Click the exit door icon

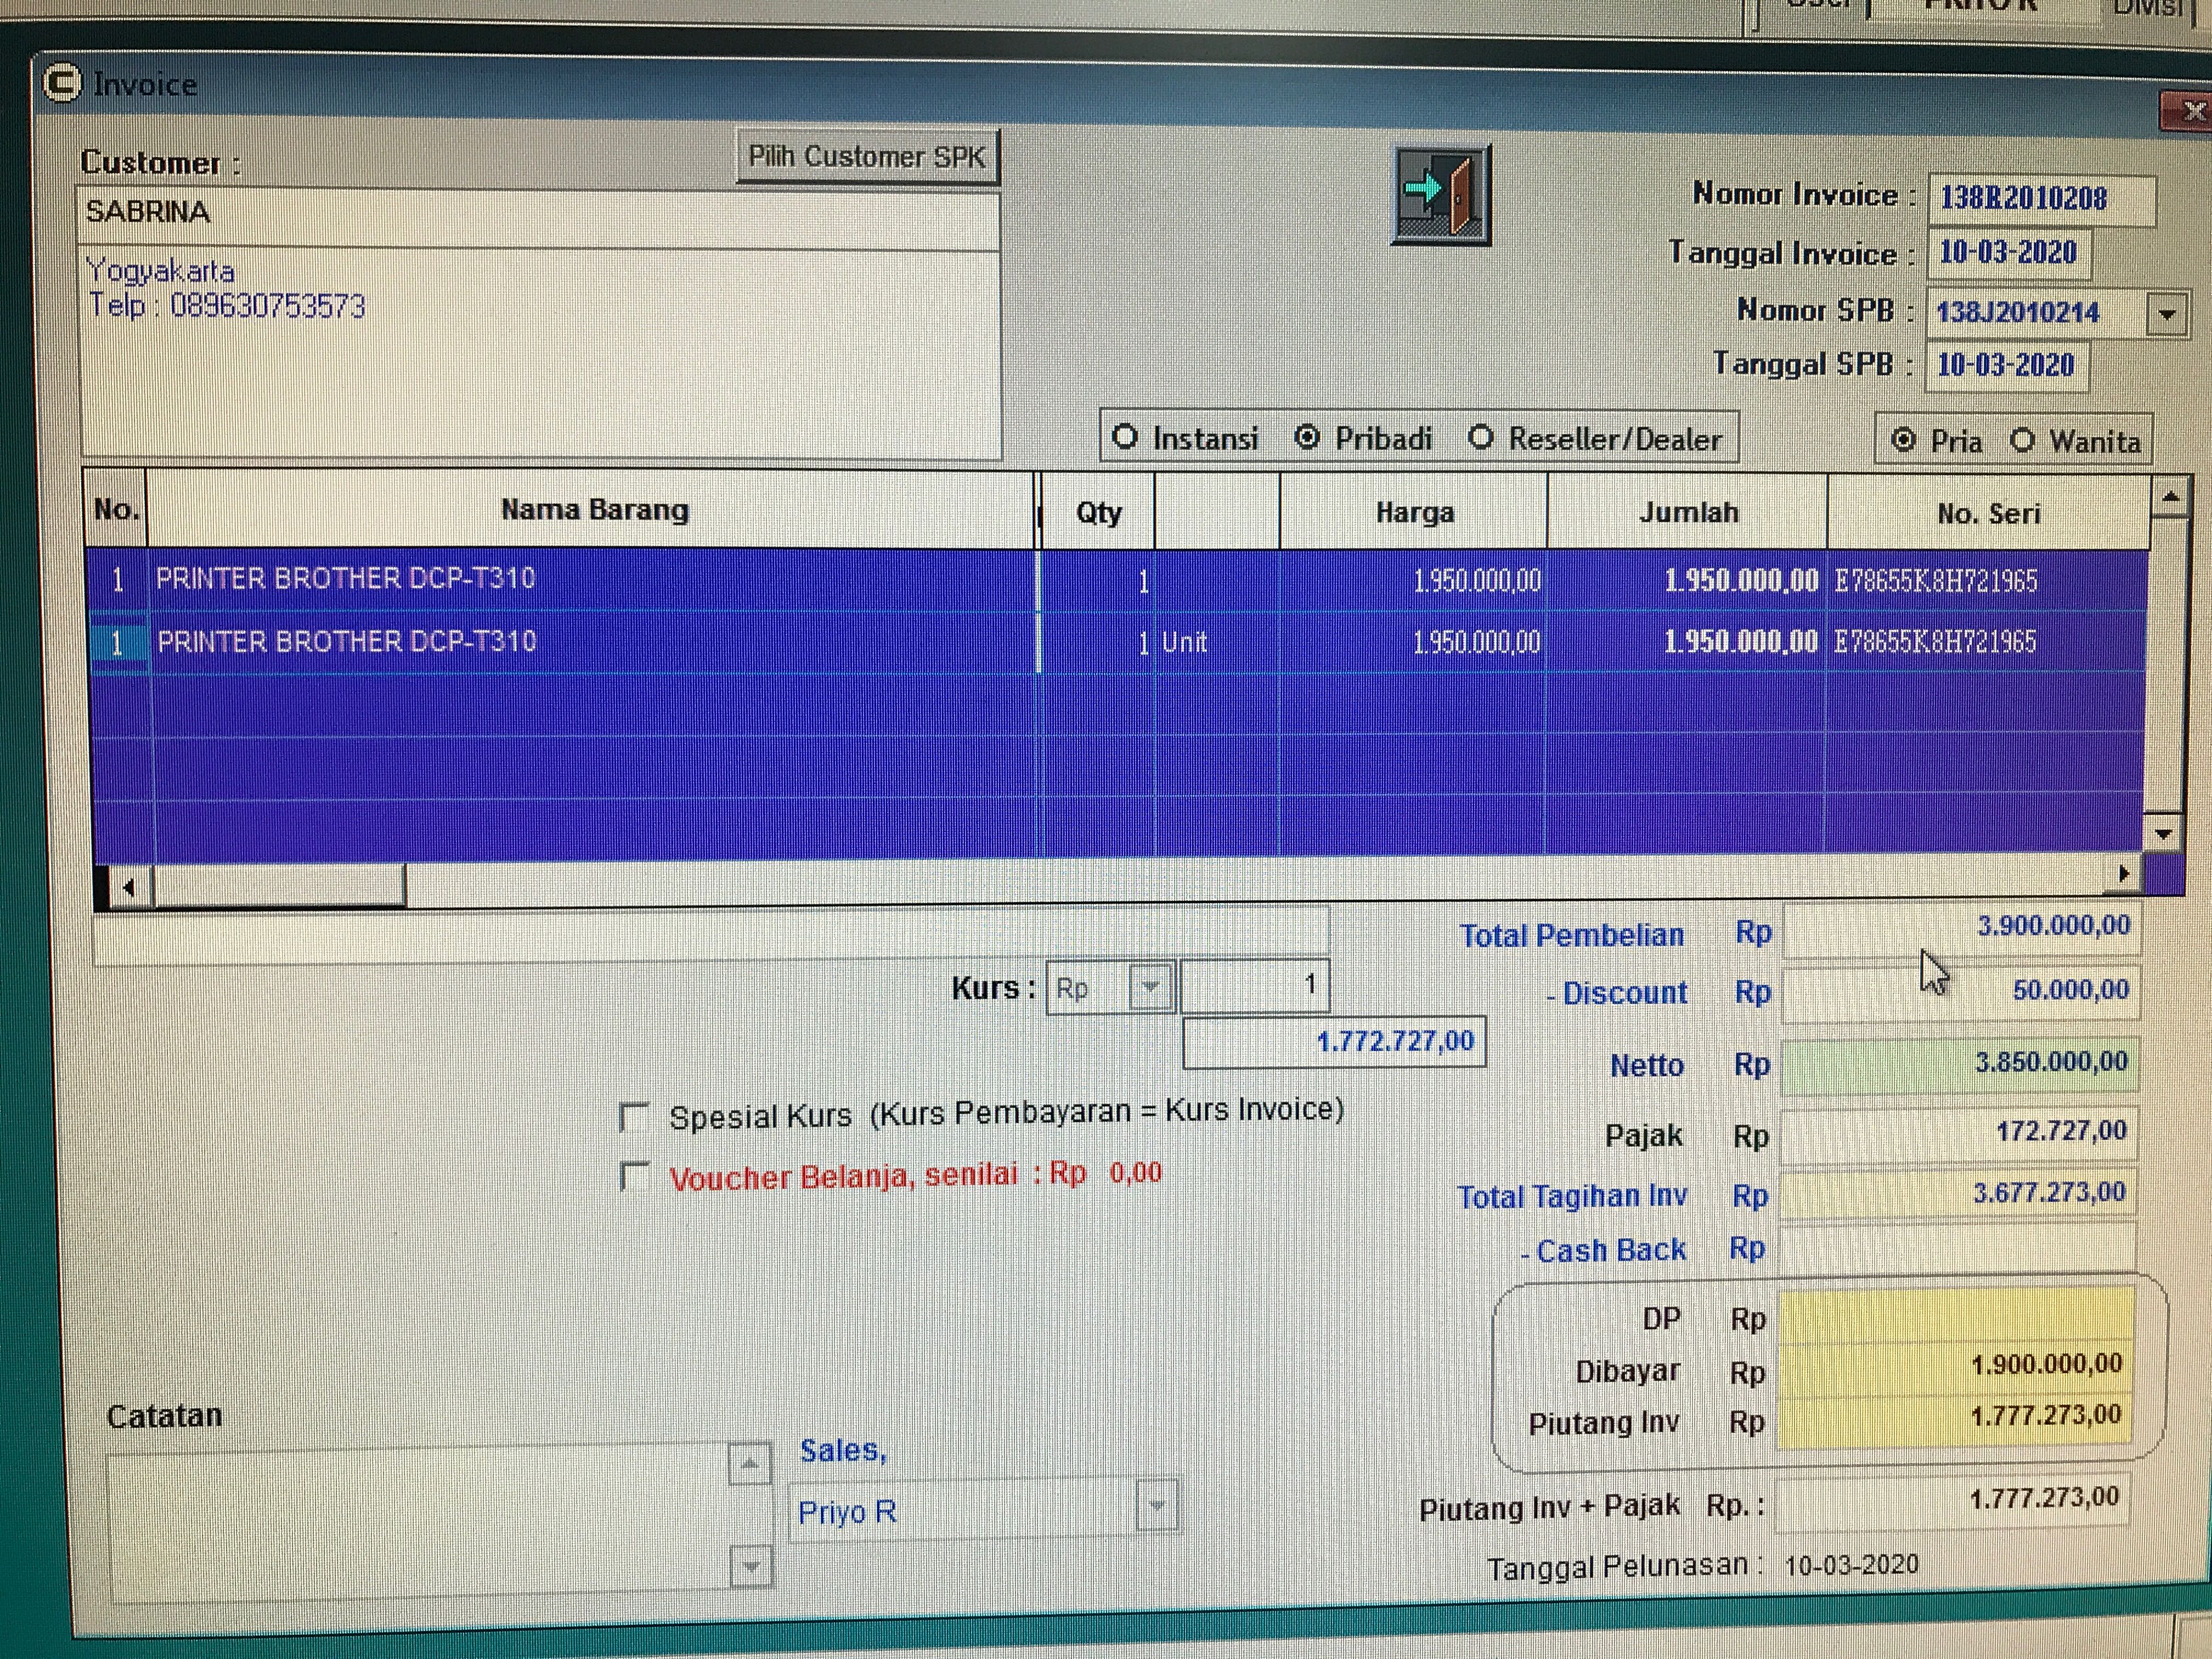pyautogui.click(x=1441, y=194)
